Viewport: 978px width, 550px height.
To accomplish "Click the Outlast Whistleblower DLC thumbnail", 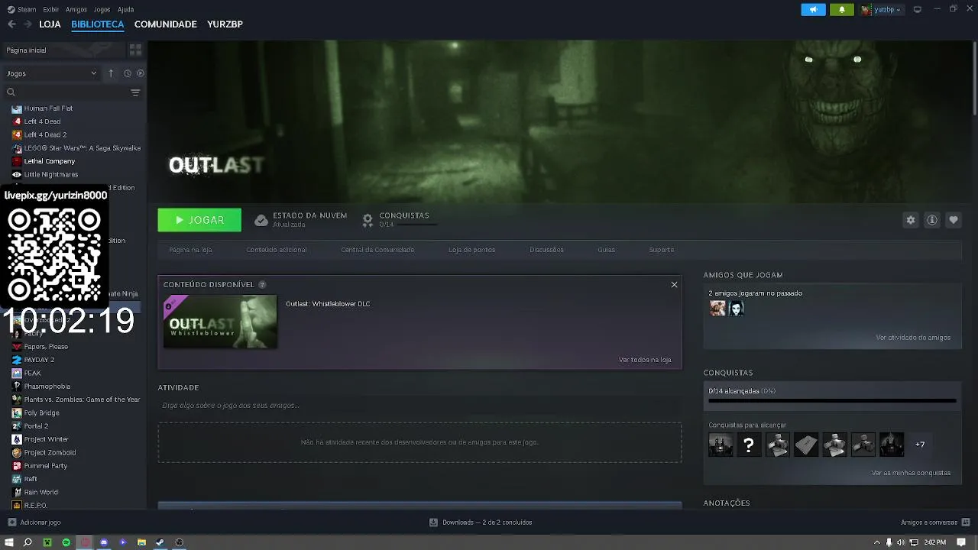I will point(220,322).
